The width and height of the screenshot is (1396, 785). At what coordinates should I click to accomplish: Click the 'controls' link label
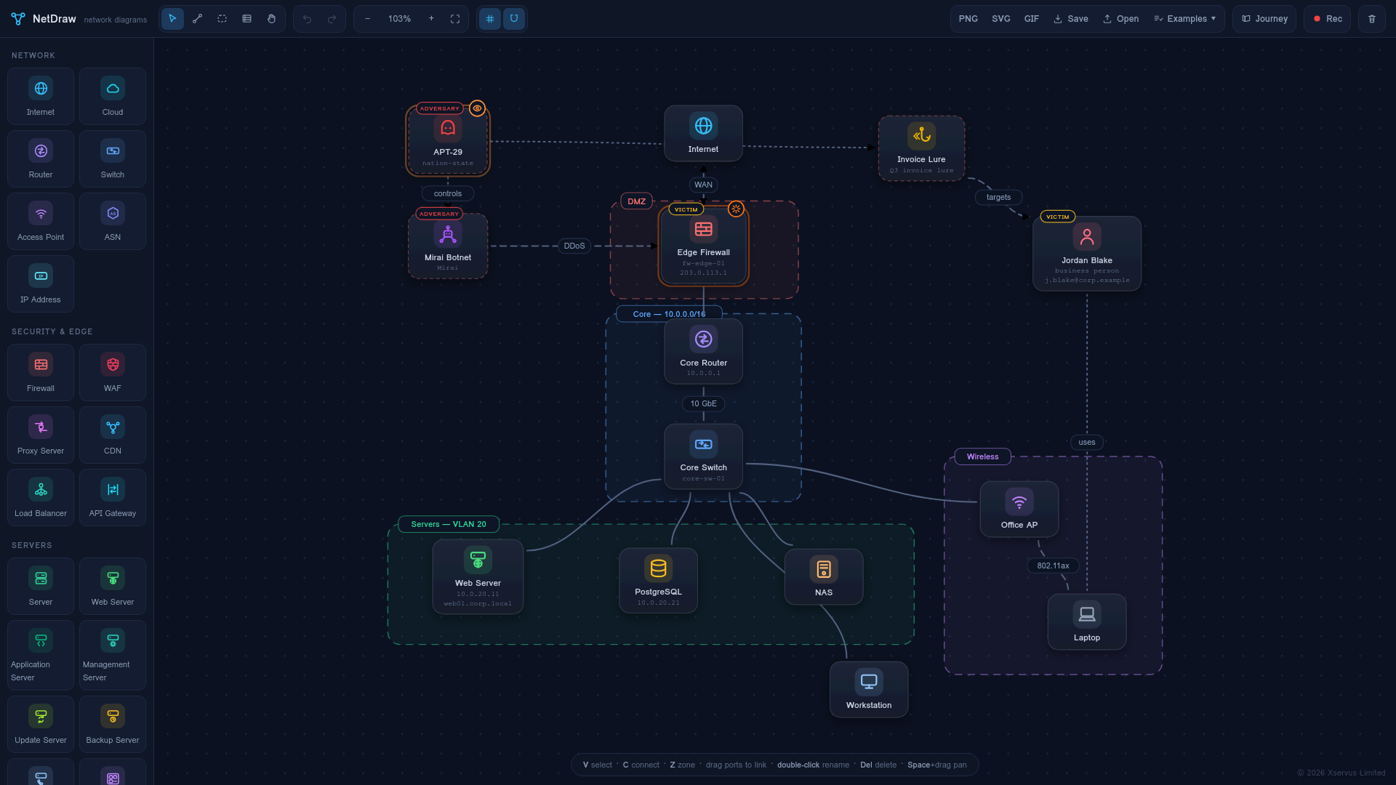pyautogui.click(x=448, y=194)
